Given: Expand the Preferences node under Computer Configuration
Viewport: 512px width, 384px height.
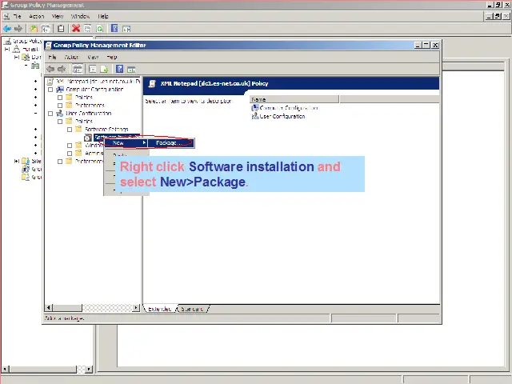Looking at the screenshot, I should point(59,106).
